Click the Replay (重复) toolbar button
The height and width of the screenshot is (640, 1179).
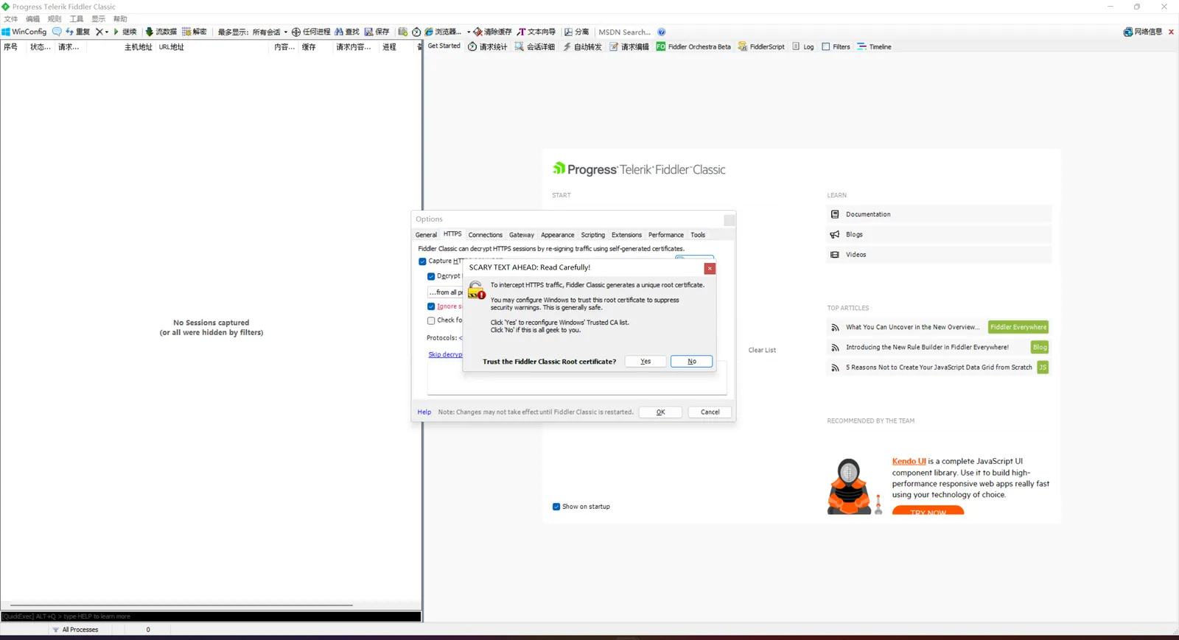[77, 32]
